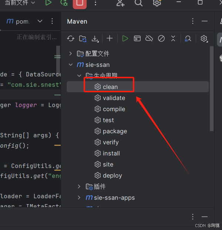Toggle Maven offline mode
The height and width of the screenshot is (230, 222).
click(x=149, y=38)
